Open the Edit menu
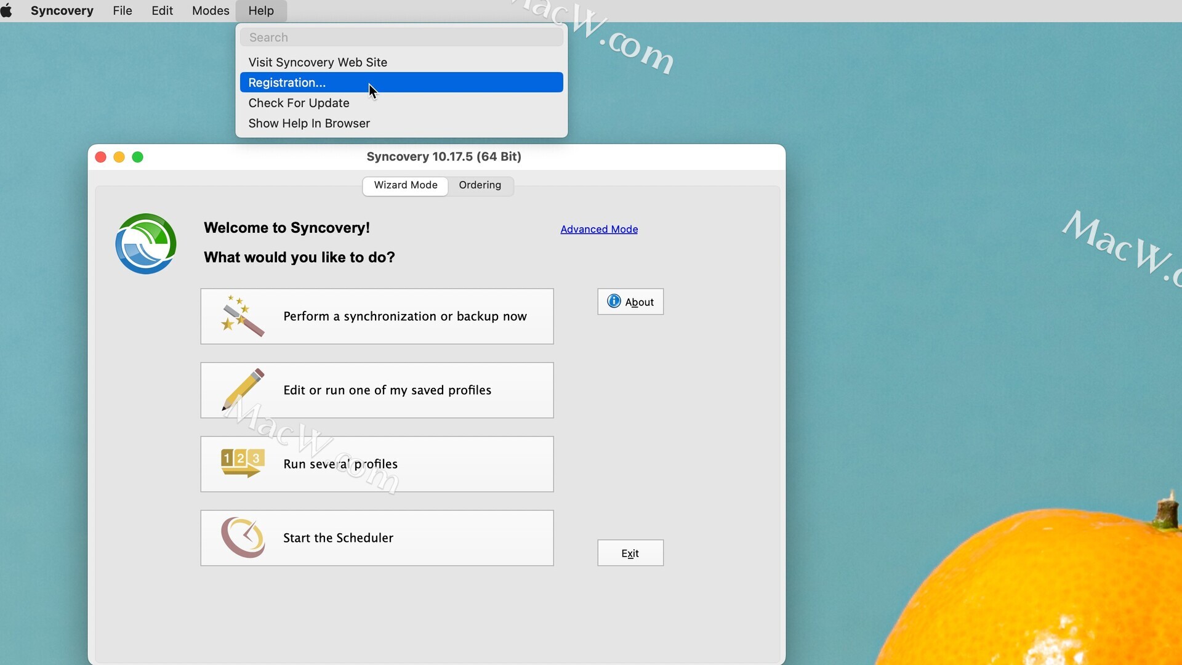Viewport: 1182px width, 665px height. click(x=163, y=10)
